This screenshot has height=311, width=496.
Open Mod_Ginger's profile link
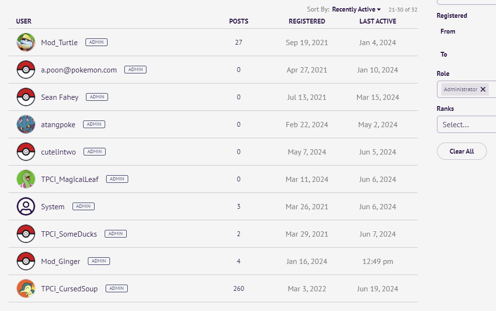point(60,262)
